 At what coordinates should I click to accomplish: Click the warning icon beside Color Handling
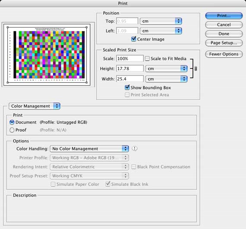click(x=134, y=149)
